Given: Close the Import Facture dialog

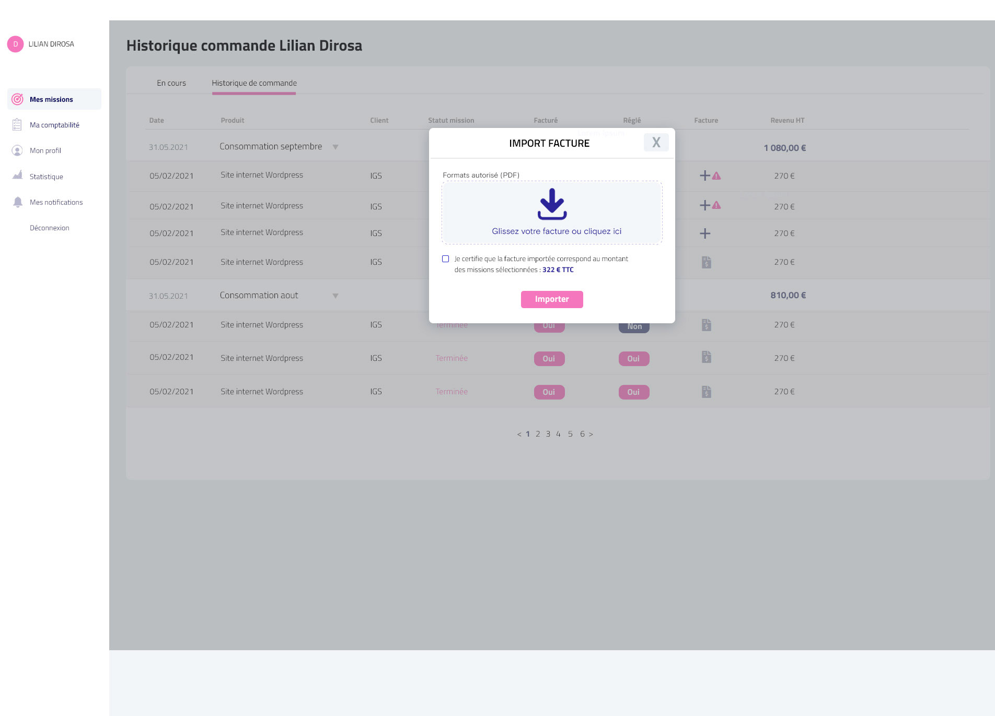Looking at the screenshot, I should point(656,143).
